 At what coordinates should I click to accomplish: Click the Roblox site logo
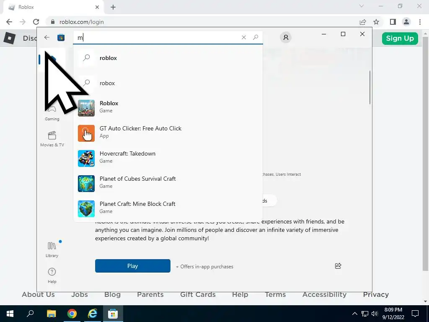coord(10,38)
